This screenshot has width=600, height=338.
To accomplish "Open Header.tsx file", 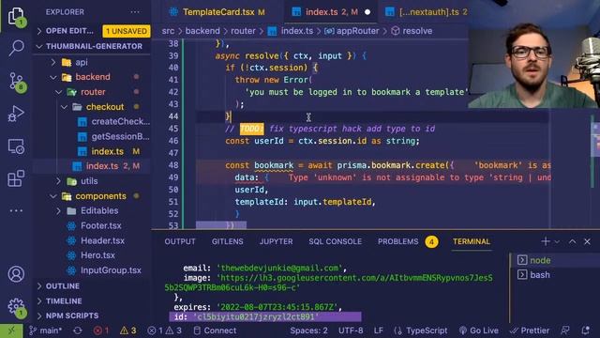I will click(102, 240).
